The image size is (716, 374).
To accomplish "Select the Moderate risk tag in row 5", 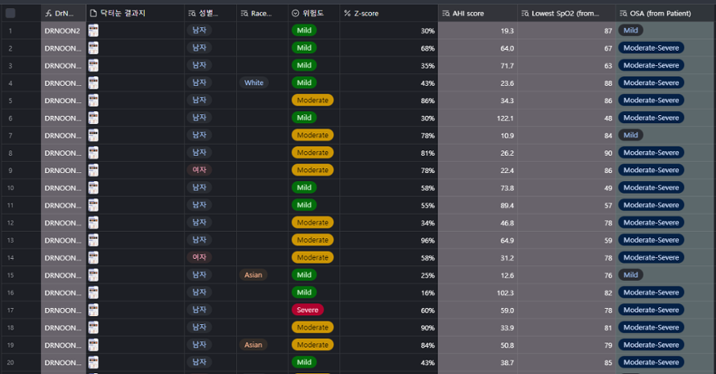I will [x=312, y=101].
